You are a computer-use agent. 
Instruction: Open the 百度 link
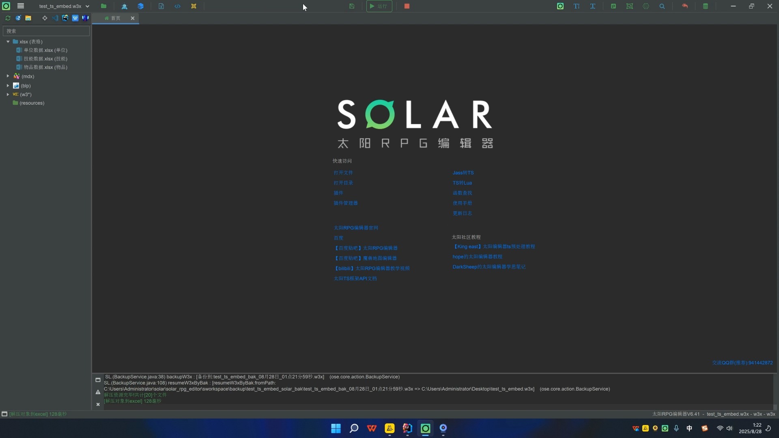click(x=338, y=238)
